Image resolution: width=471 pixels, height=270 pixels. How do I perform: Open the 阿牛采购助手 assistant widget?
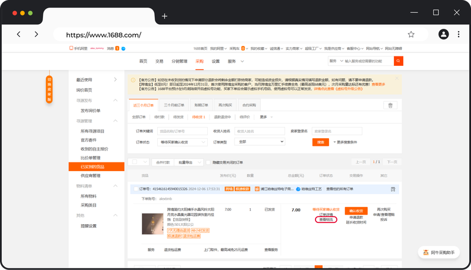click(439, 252)
